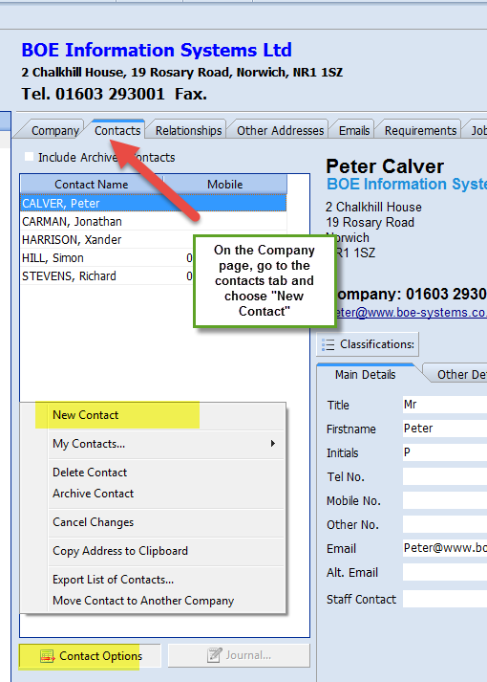The image size is (487, 682).
Task: Open the Contacts tab
Action: [x=117, y=130]
